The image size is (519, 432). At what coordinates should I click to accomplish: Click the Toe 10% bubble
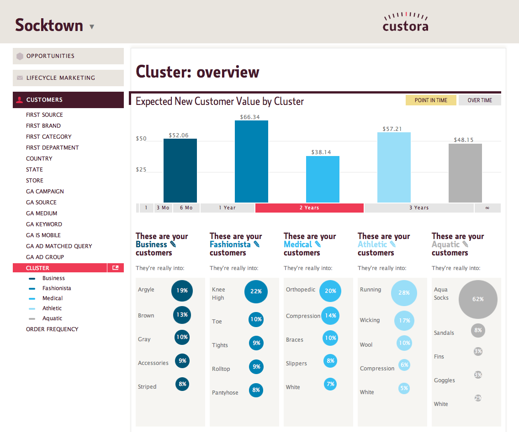pos(256,319)
